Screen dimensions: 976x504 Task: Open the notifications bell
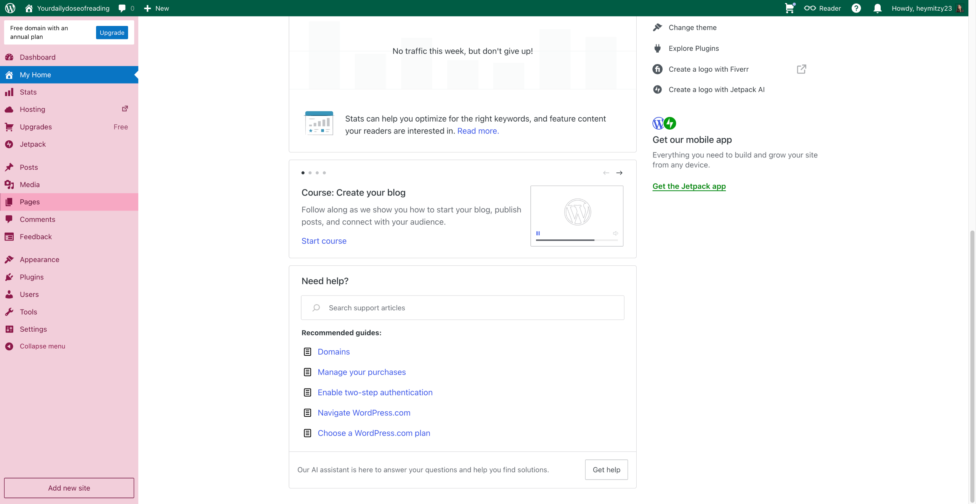[878, 8]
